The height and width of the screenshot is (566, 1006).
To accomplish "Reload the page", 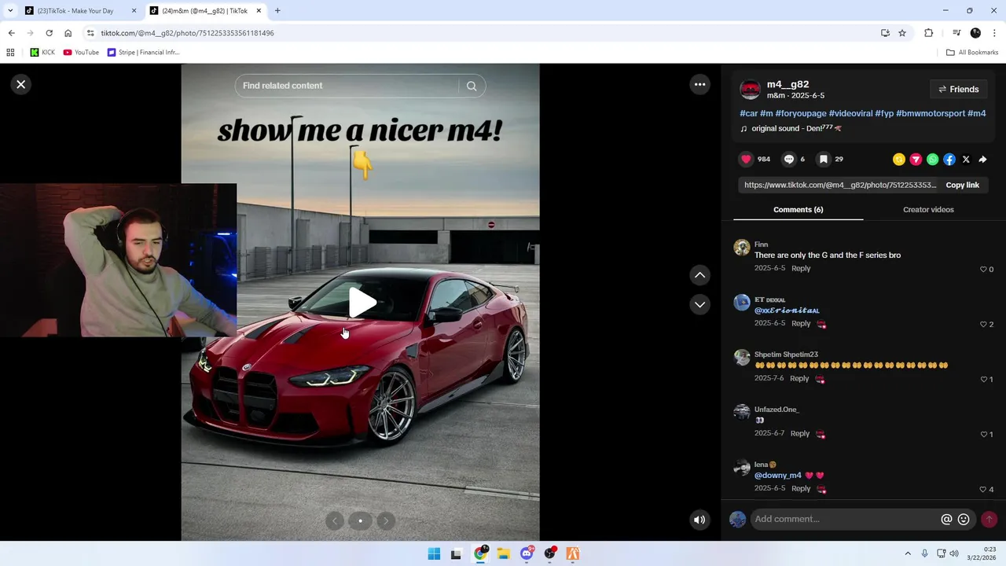I will tap(49, 33).
